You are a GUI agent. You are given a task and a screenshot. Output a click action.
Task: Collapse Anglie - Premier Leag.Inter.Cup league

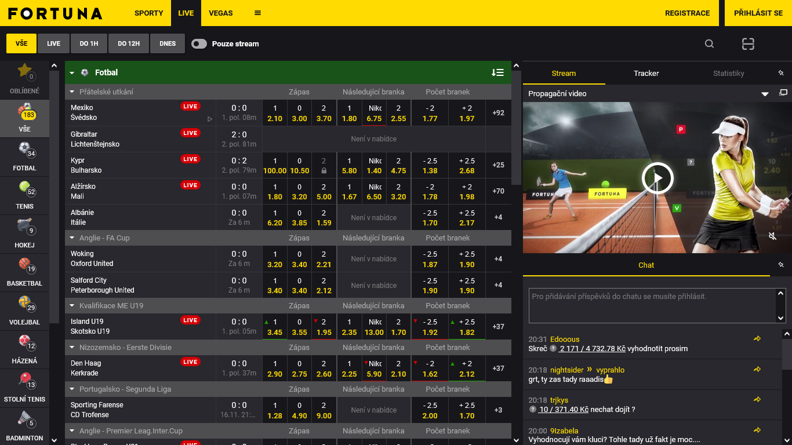click(72, 431)
